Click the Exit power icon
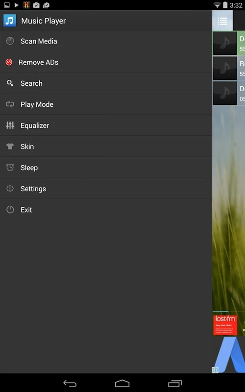The width and height of the screenshot is (245, 392). [10, 210]
